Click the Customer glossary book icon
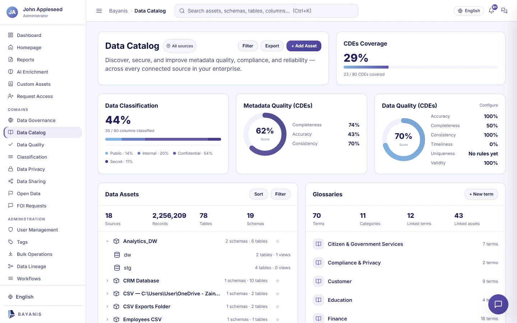 tap(318, 281)
